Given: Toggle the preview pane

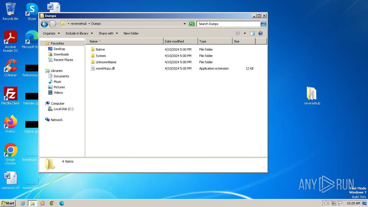Looking at the screenshot, I should 252,33.
